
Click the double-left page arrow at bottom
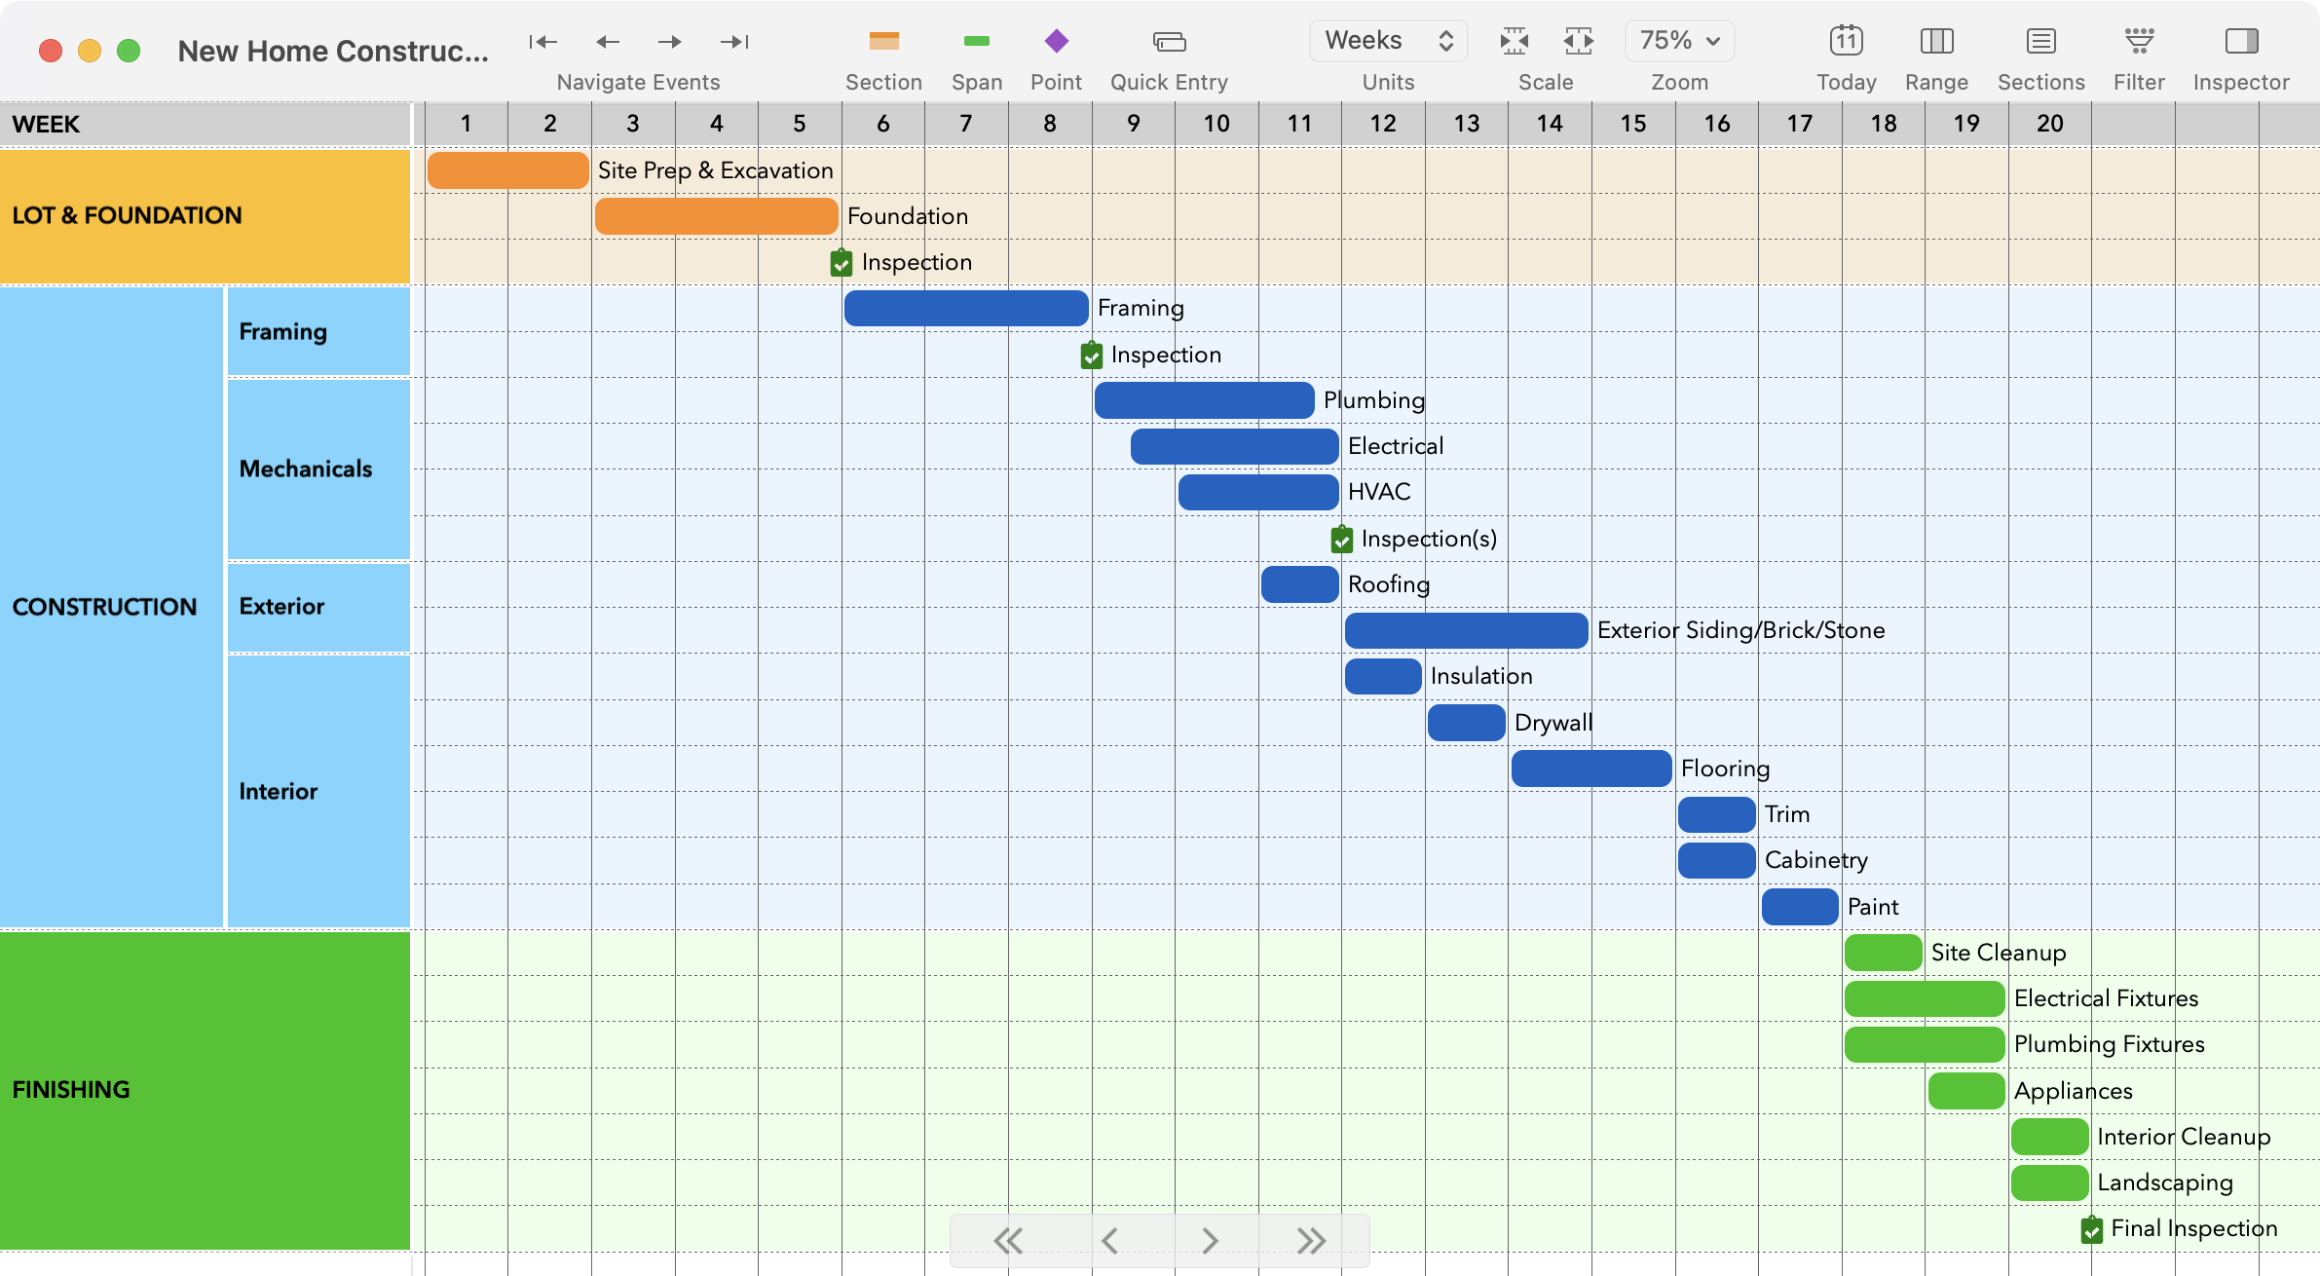1008,1240
